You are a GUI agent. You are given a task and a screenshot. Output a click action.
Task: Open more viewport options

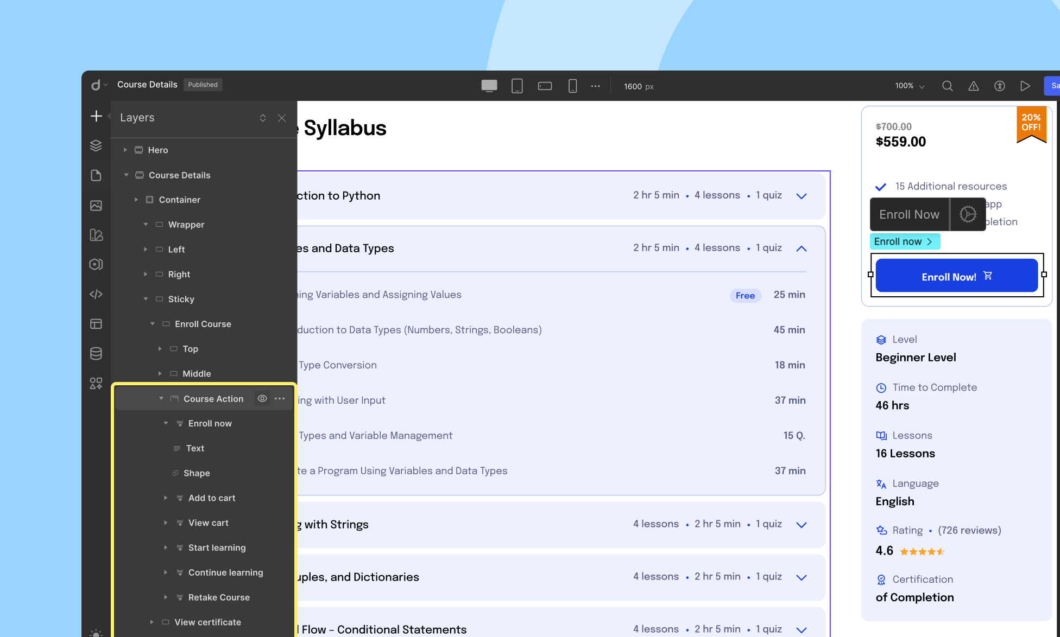pyautogui.click(x=596, y=86)
